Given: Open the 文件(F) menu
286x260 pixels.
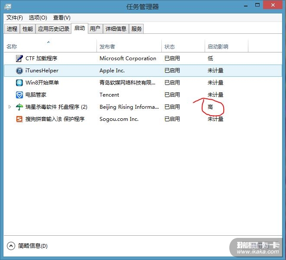Looking at the screenshot, I should click(15, 18).
